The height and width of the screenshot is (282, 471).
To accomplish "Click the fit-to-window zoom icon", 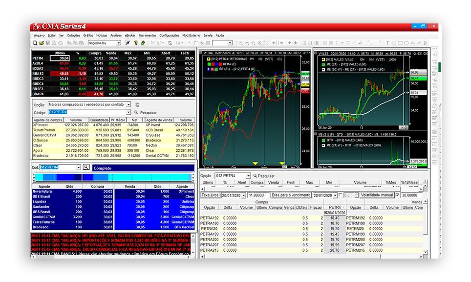I will pos(266,43).
